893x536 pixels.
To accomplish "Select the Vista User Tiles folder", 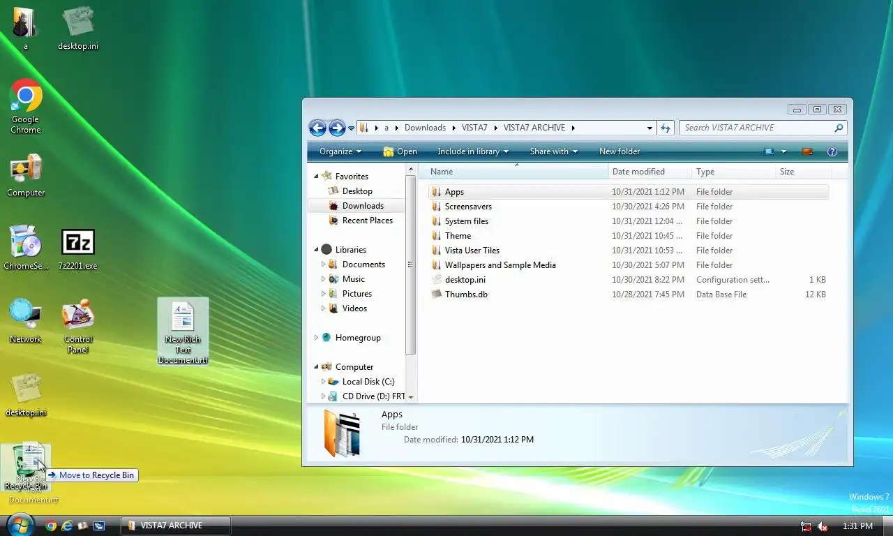I will pos(629,251).
